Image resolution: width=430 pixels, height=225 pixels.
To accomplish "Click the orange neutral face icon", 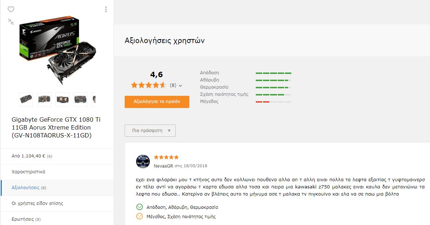I will tap(140, 216).
